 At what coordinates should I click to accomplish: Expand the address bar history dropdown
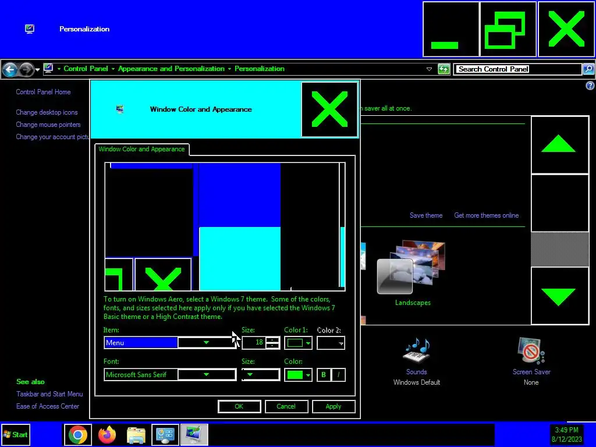pyautogui.click(x=429, y=69)
